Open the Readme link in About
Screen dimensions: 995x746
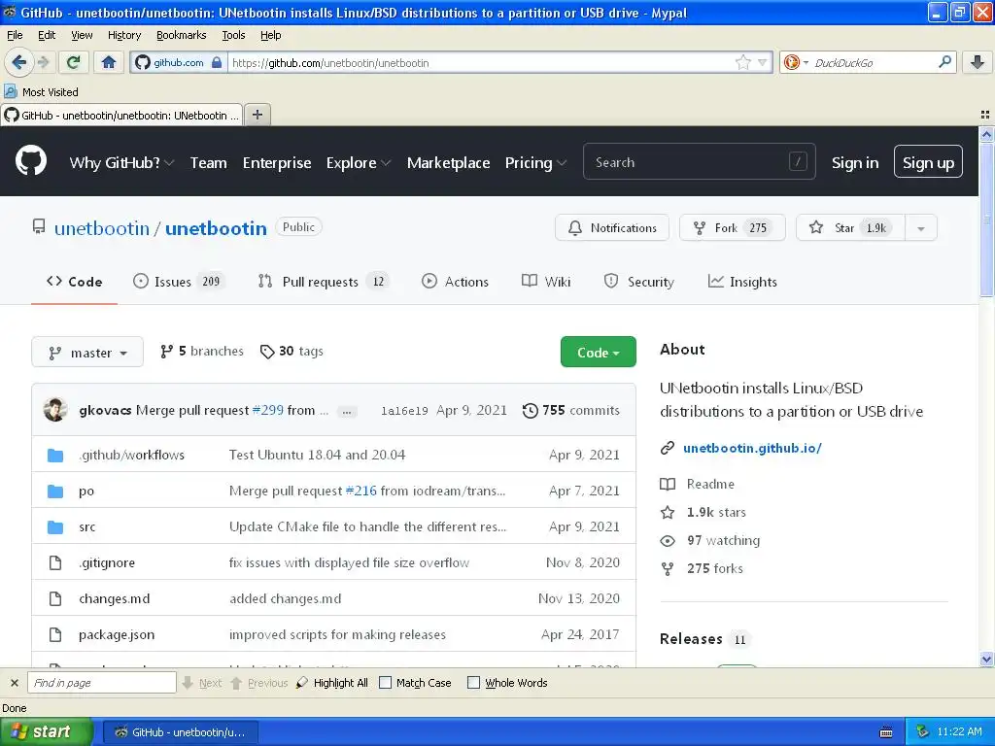[x=710, y=484]
